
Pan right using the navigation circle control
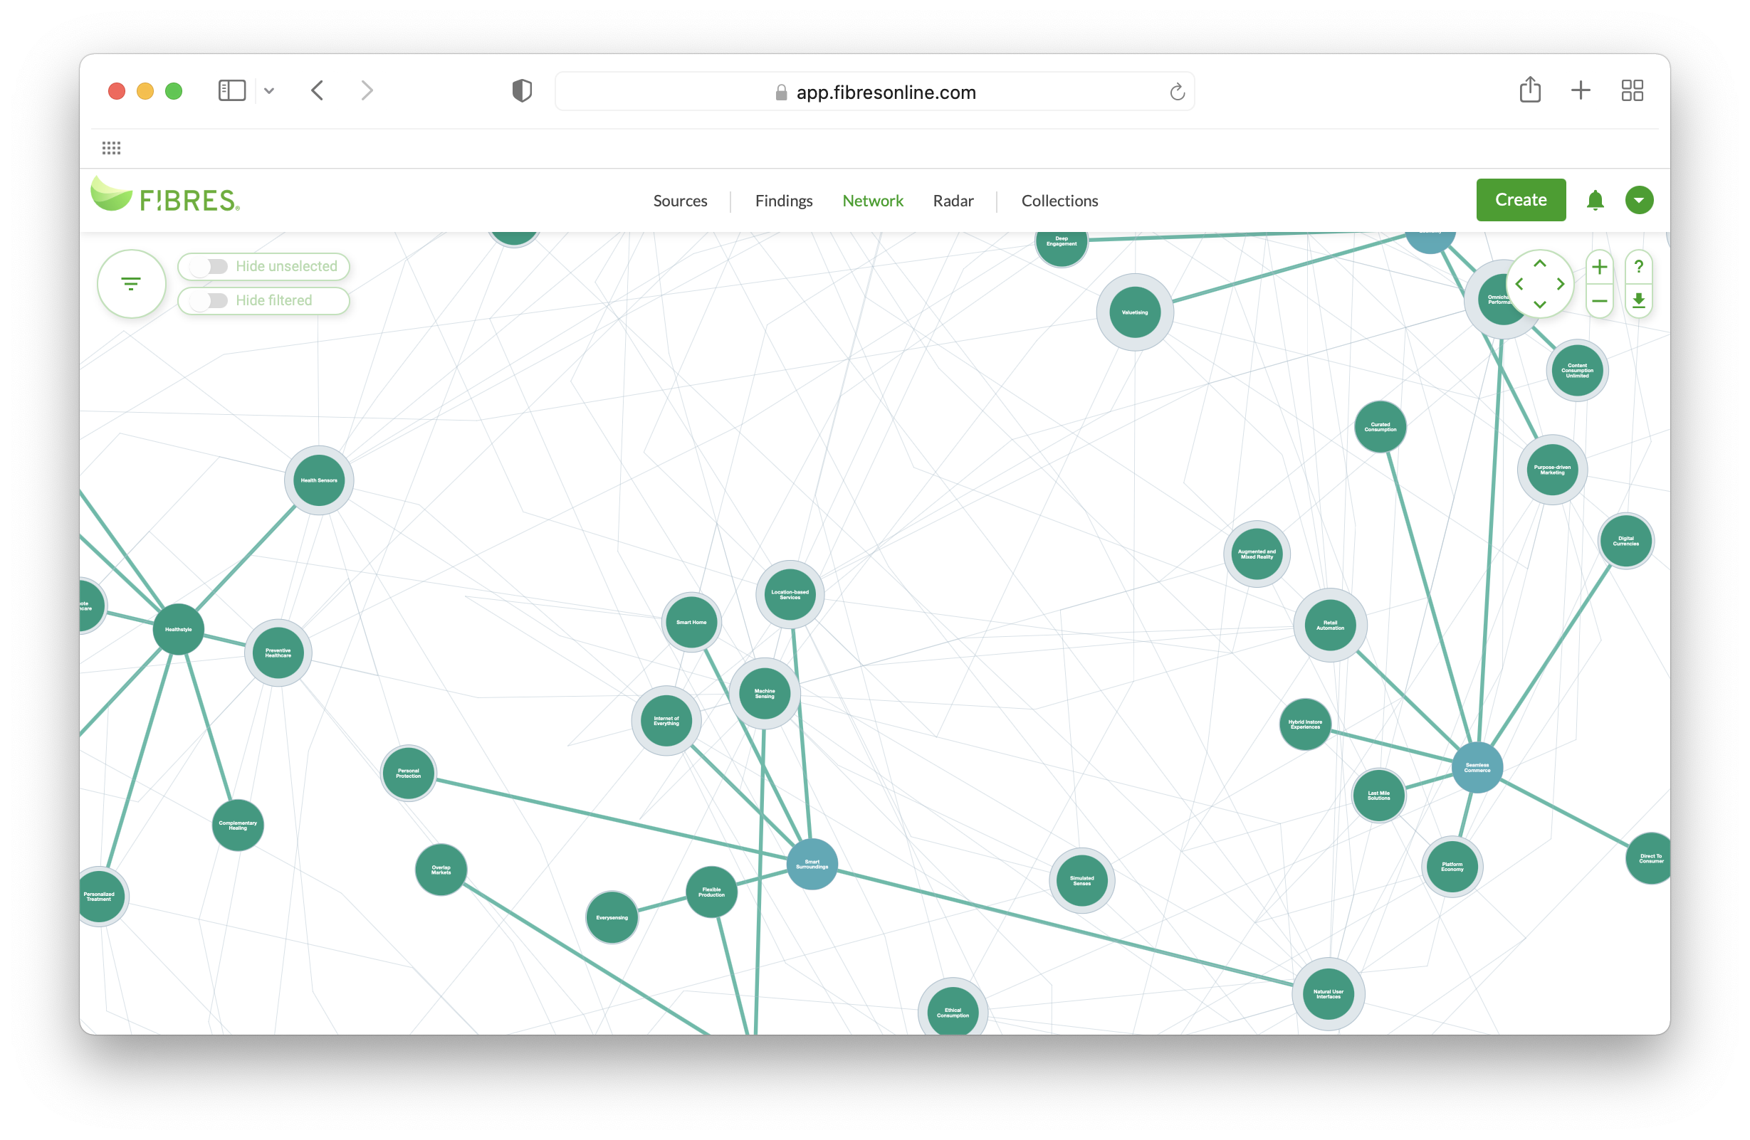[1562, 285]
